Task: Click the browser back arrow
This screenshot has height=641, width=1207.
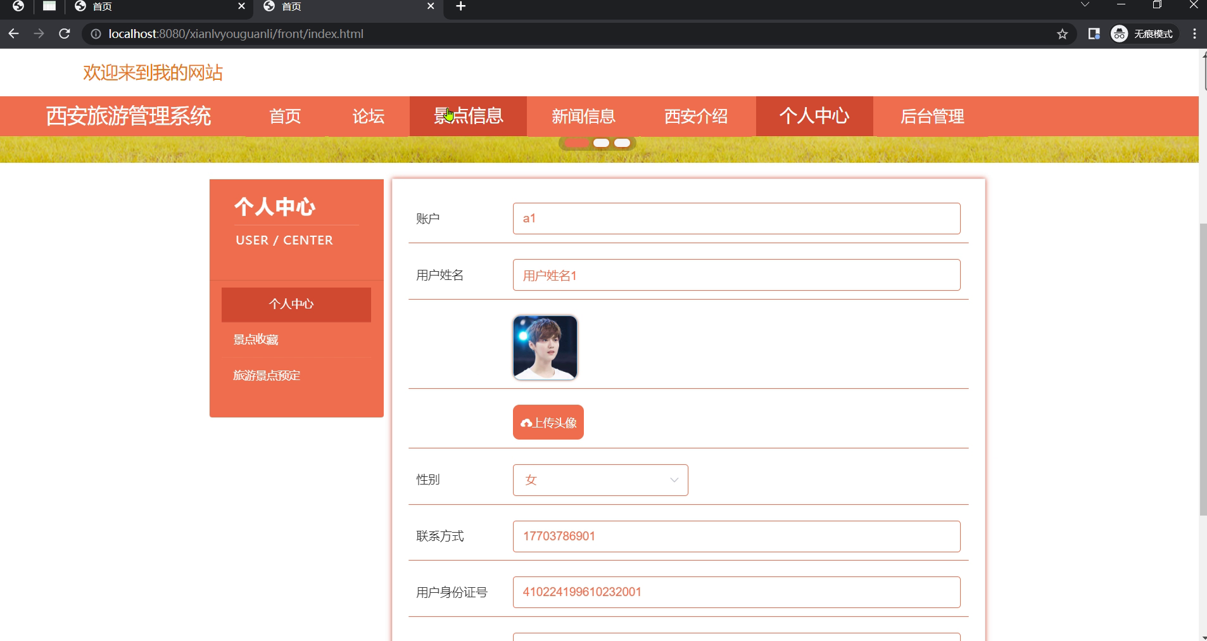Action: click(14, 34)
